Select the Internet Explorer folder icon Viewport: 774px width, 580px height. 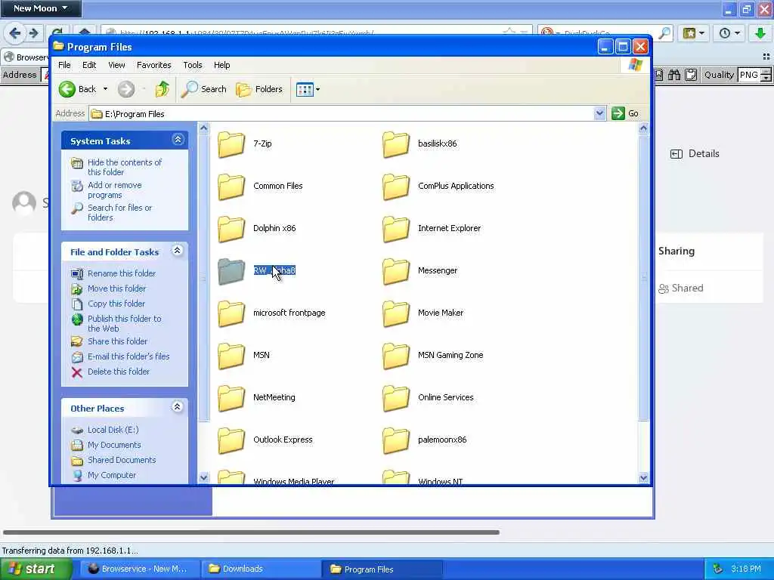click(x=396, y=229)
